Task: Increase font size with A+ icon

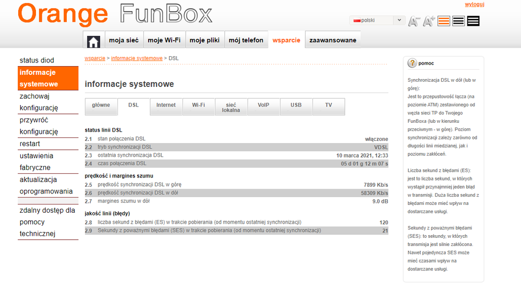Action: (x=429, y=21)
